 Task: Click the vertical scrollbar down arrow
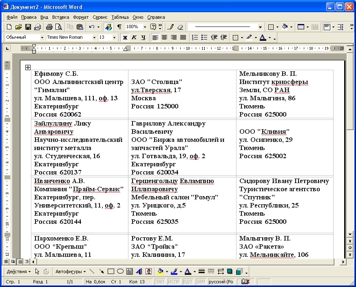coord(350,234)
